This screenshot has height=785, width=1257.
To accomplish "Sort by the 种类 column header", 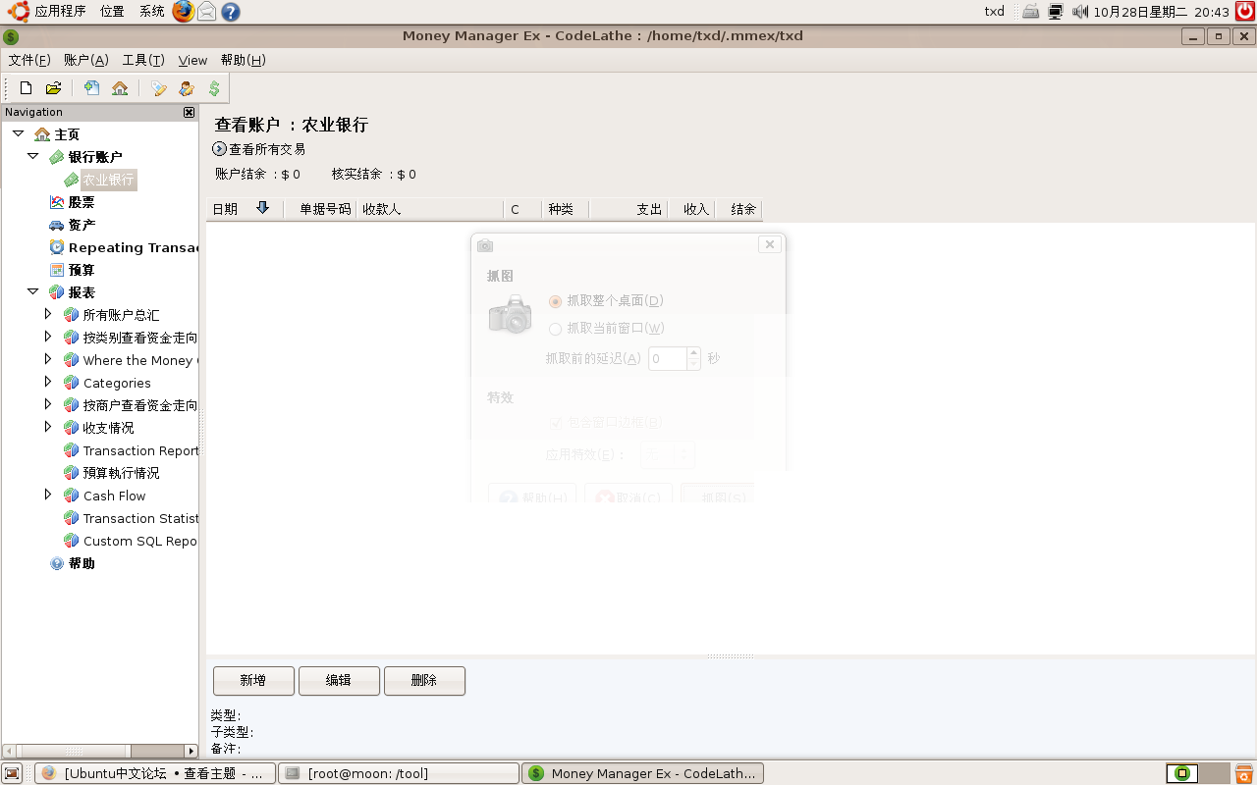I will click(564, 209).
